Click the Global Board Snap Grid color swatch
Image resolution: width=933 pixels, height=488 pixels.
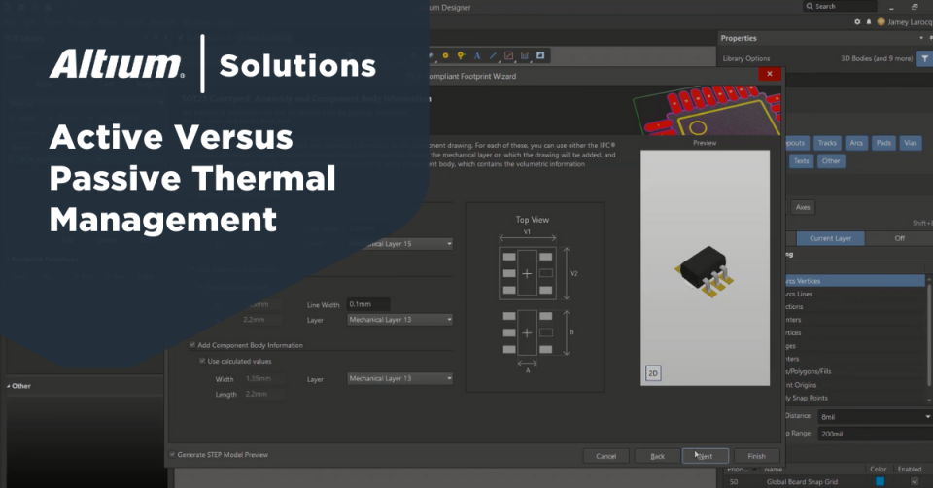click(x=881, y=481)
